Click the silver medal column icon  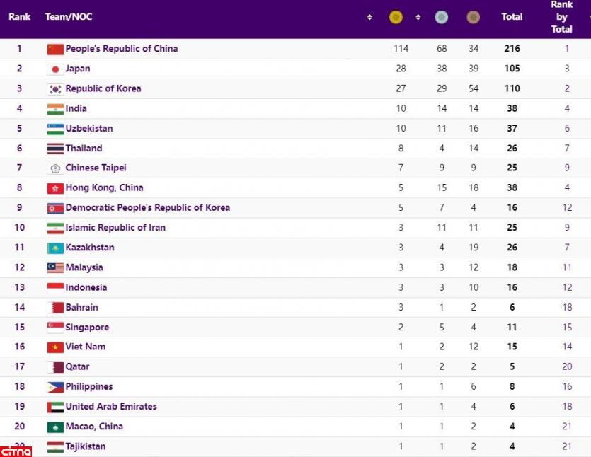(441, 17)
